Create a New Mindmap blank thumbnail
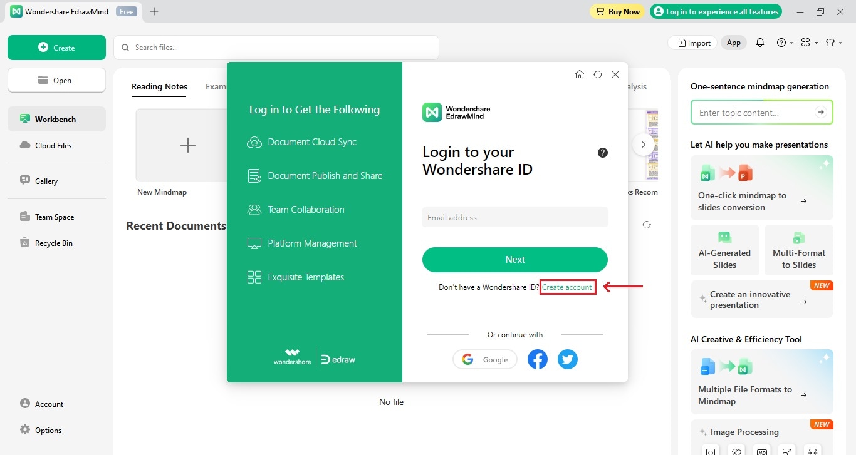The height and width of the screenshot is (455, 856). click(187, 145)
